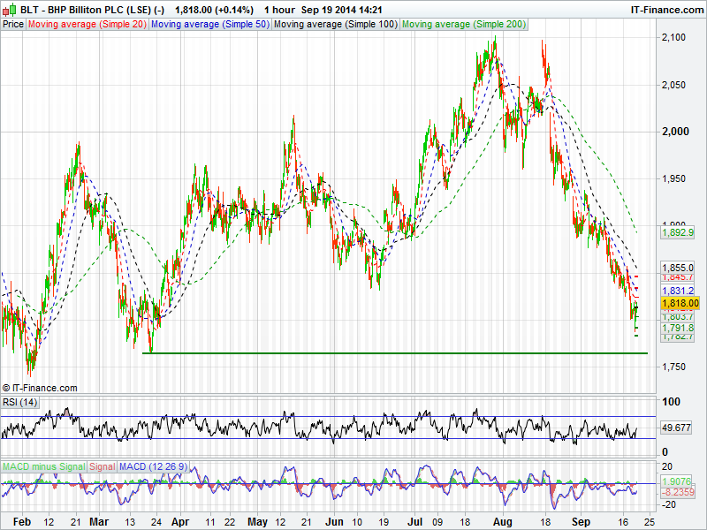Click the candlestick chart icon beside BLT

tap(10, 10)
